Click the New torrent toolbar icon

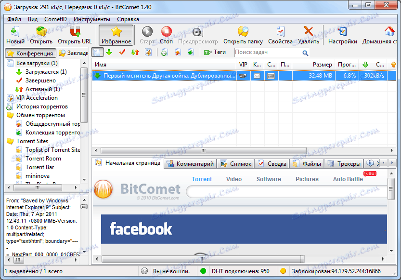pos(15,35)
